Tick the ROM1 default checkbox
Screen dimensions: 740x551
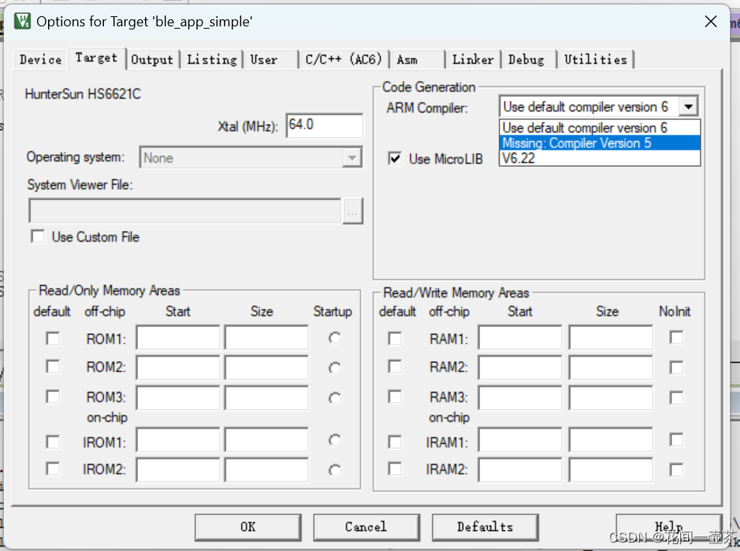(53, 339)
